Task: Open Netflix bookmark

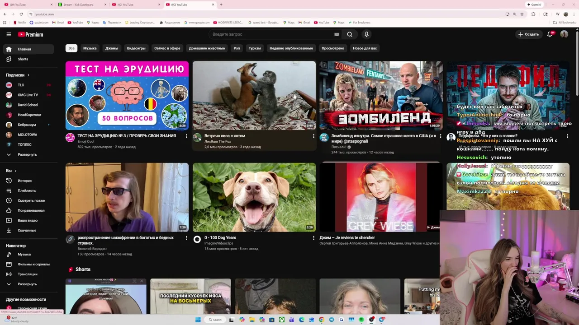Action: point(19,23)
